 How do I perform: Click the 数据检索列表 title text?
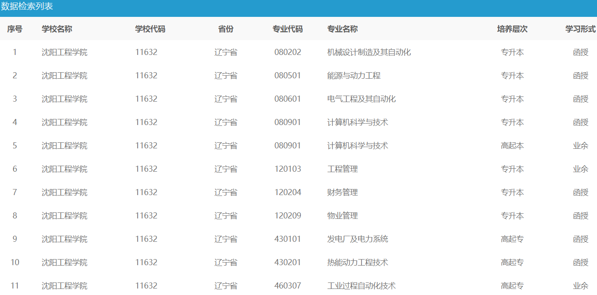pos(27,6)
